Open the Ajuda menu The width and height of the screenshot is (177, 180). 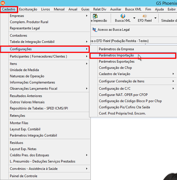click(x=159, y=9)
